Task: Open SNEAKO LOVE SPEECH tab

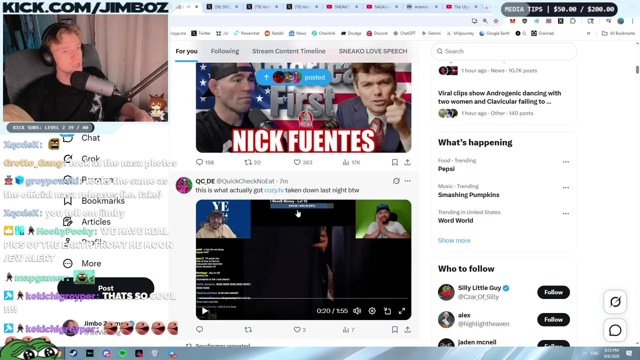Action: point(373,51)
